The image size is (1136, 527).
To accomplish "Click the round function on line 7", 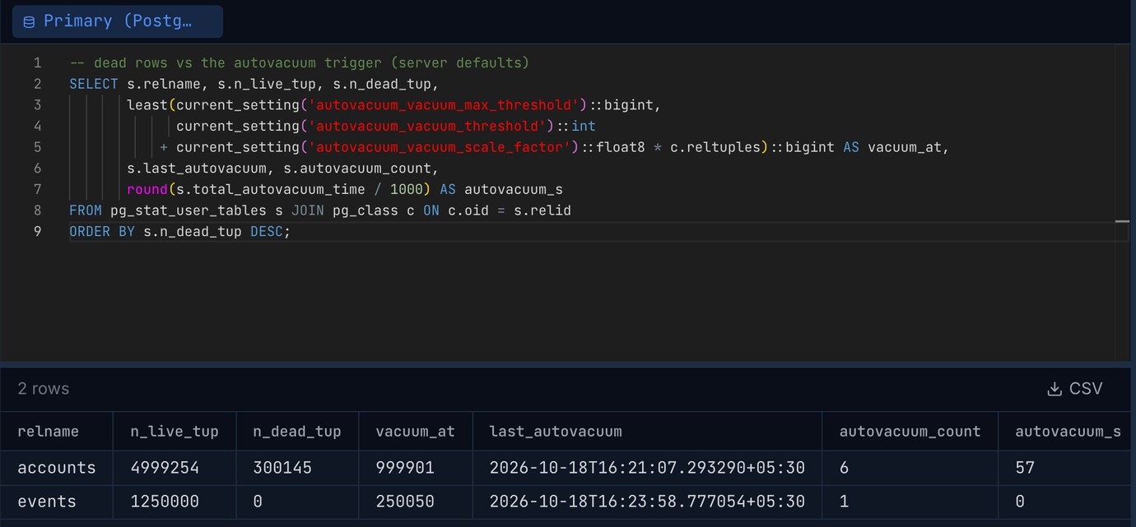I will pyautogui.click(x=147, y=189).
